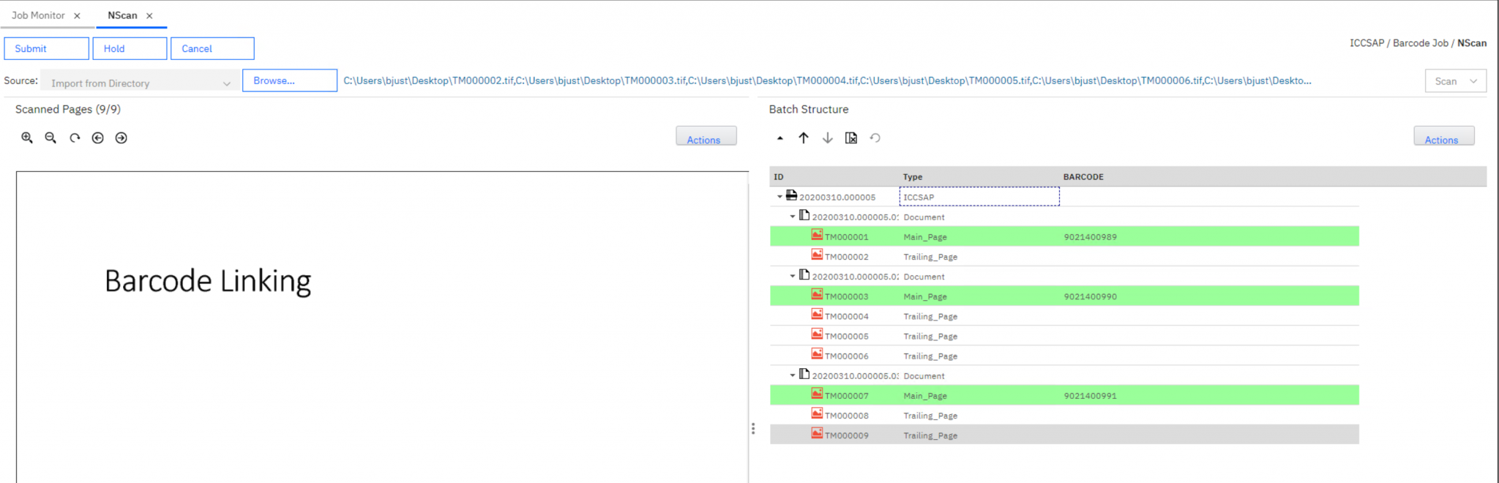This screenshot has width=1499, height=483.
Task: Switch to the Job Monitor tab
Action: (x=38, y=15)
